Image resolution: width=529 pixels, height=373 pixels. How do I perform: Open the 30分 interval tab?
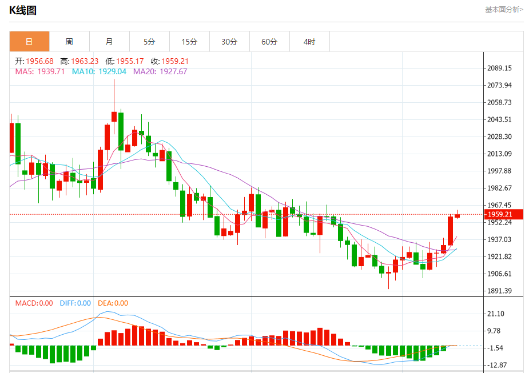(x=229, y=42)
